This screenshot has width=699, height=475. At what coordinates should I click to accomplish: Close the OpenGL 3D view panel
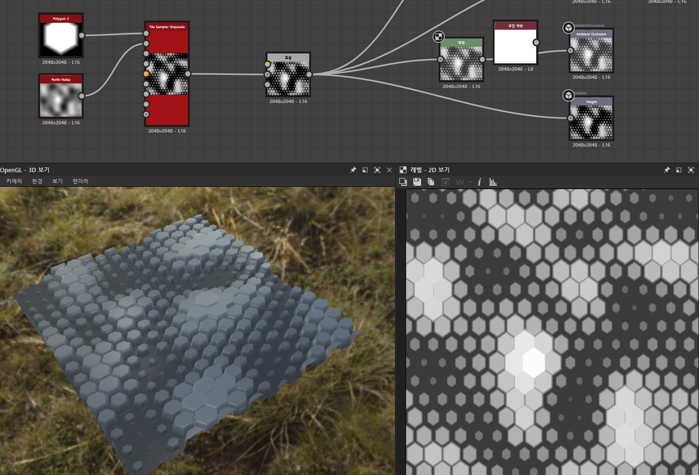[x=389, y=170]
